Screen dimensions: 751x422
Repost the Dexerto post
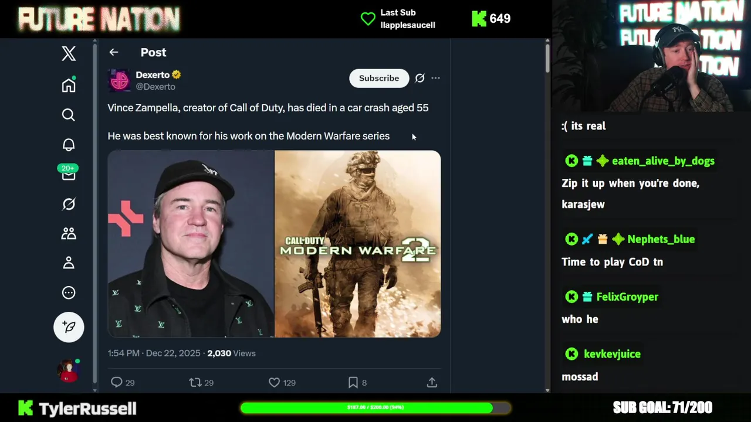click(201, 382)
